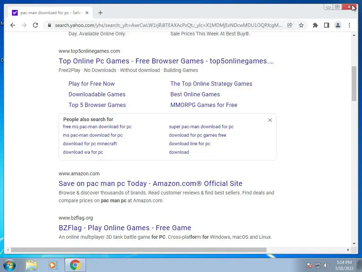Search download for pc minecraft
Viewport: 362px width, 272px height.
point(90,144)
